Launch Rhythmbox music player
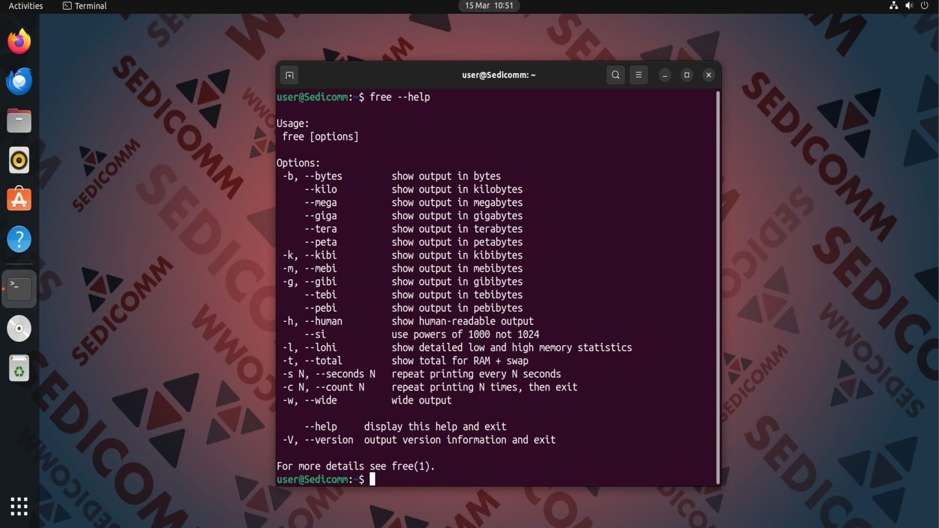The height and width of the screenshot is (528, 939). click(x=19, y=160)
